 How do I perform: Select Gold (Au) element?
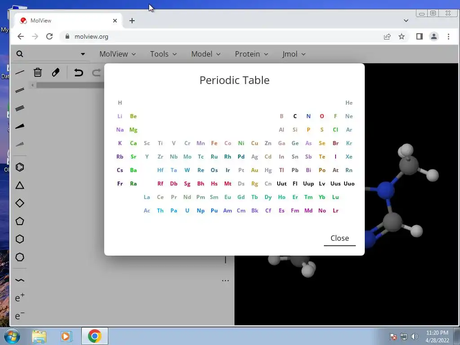click(255, 170)
